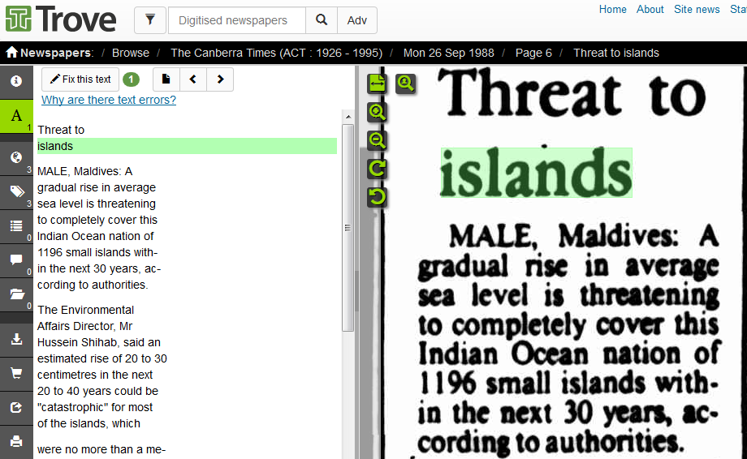Click the zoom out magnifier icon
This screenshot has height=459, width=747.
pos(377,140)
